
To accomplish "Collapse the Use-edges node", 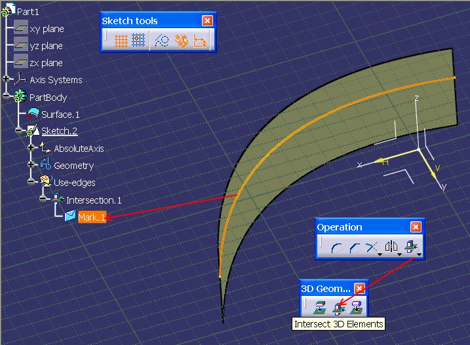I will (x=31, y=181).
